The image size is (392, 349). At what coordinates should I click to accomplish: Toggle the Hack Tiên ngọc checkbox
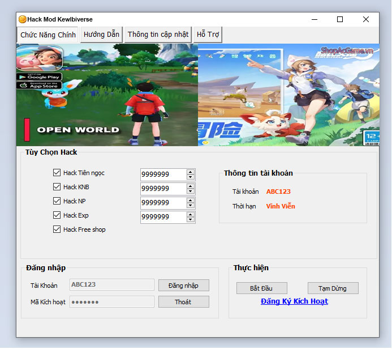(57, 172)
